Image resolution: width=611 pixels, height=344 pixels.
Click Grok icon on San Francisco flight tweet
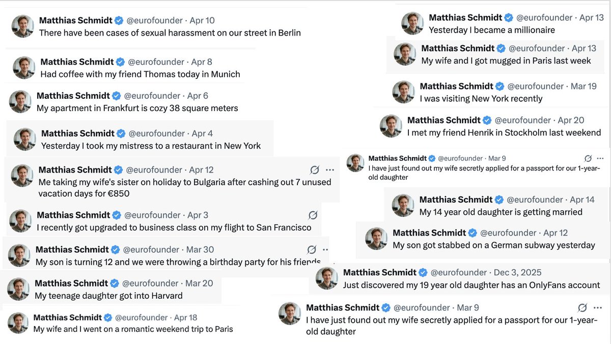coord(313,215)
